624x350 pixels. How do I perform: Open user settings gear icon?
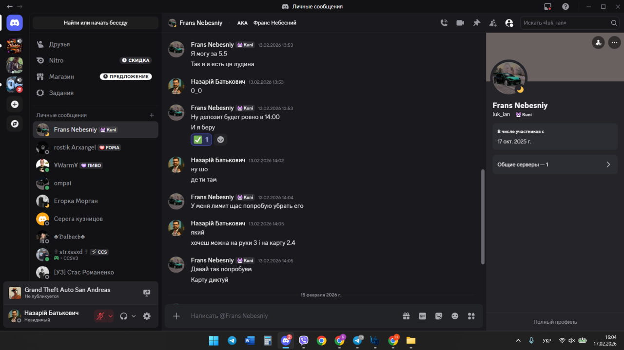(147, 316)
